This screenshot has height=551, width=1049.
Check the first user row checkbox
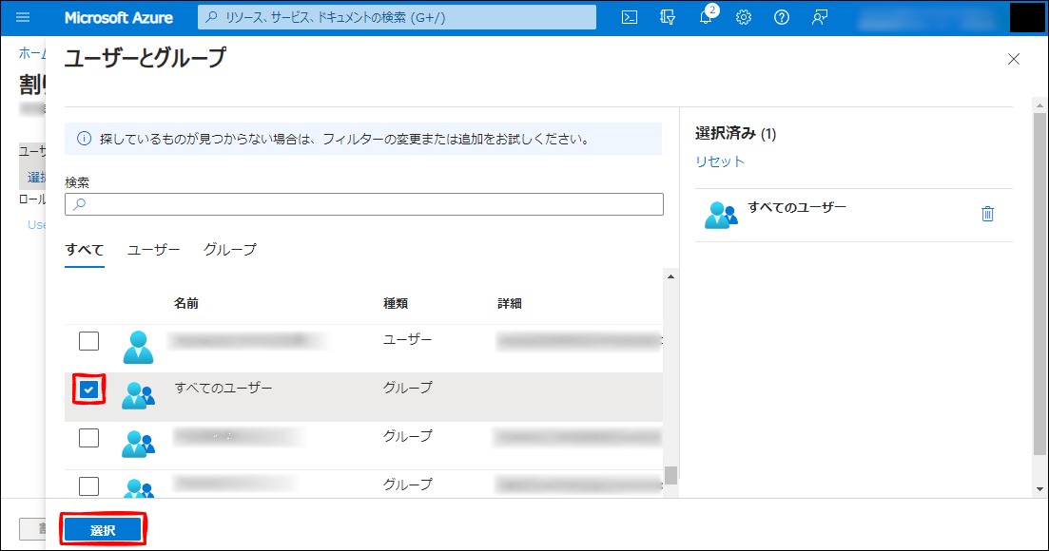pos(88,340)
